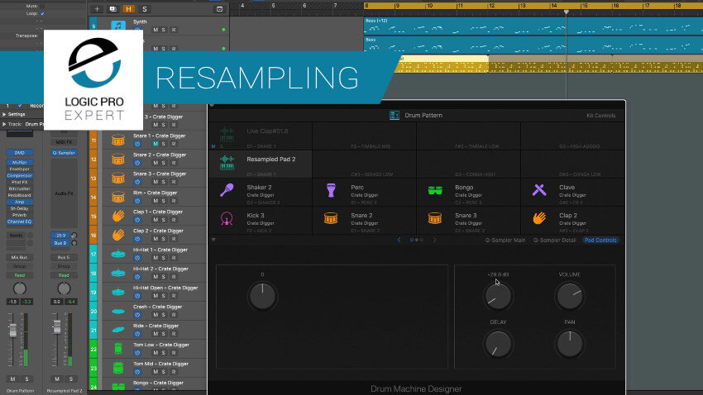Screen dimensions: 703x395
Task: Click the Hi-Hat Open track cymbal icon
Action: 118,292
